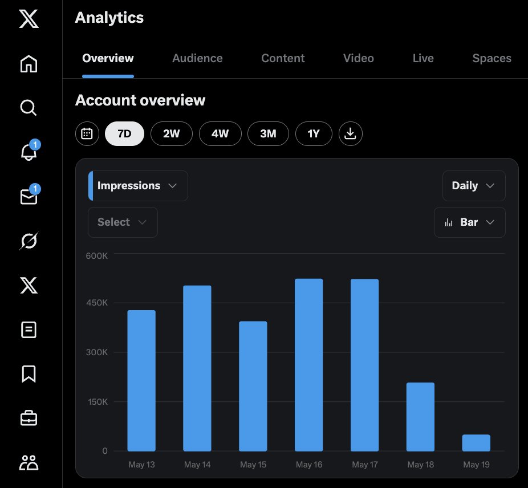Open Lists document icon
Screen dimensions: 528x488
[29, 330]
